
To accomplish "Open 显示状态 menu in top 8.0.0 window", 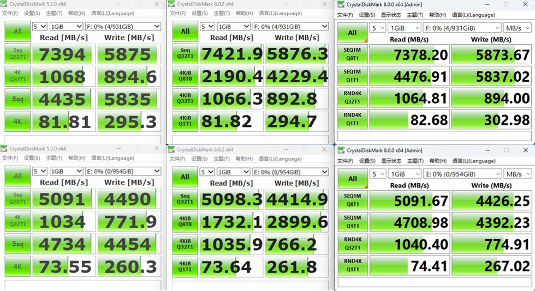I will pos(391,15).
